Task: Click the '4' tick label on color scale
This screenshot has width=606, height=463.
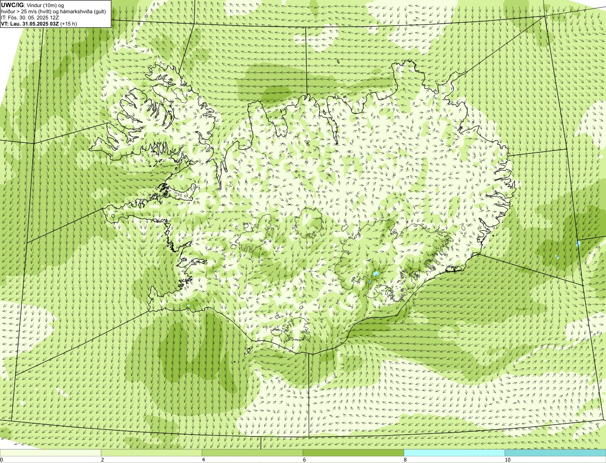Action: 203,460
